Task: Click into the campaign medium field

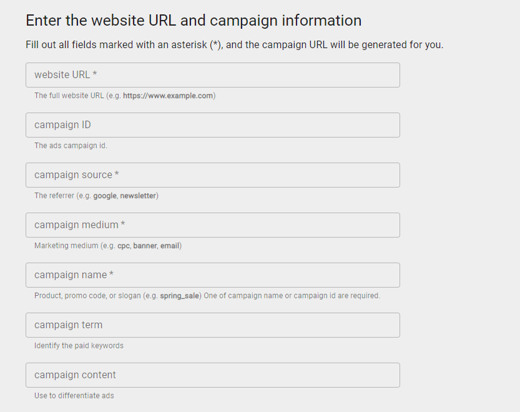Action: point(212,225)
